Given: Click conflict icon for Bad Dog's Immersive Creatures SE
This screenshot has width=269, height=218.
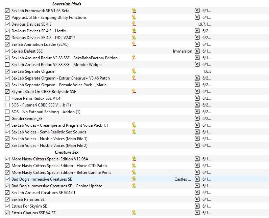Looking at the screenshot, I should pos(134,179).
